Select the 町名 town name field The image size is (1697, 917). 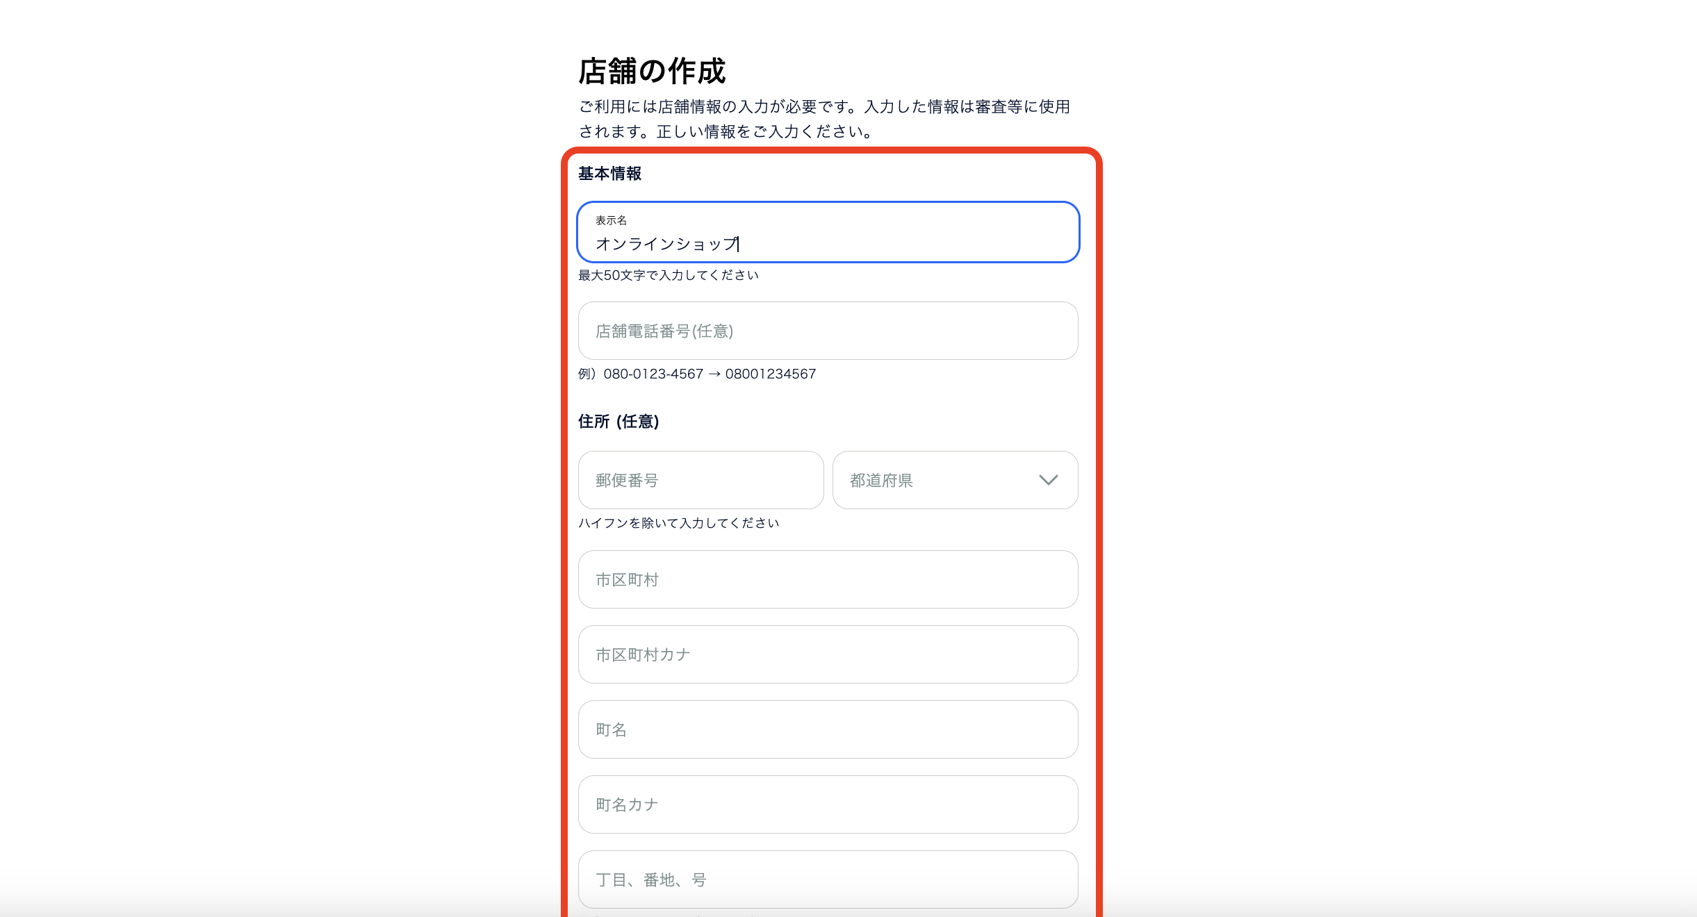coord(827,729)
